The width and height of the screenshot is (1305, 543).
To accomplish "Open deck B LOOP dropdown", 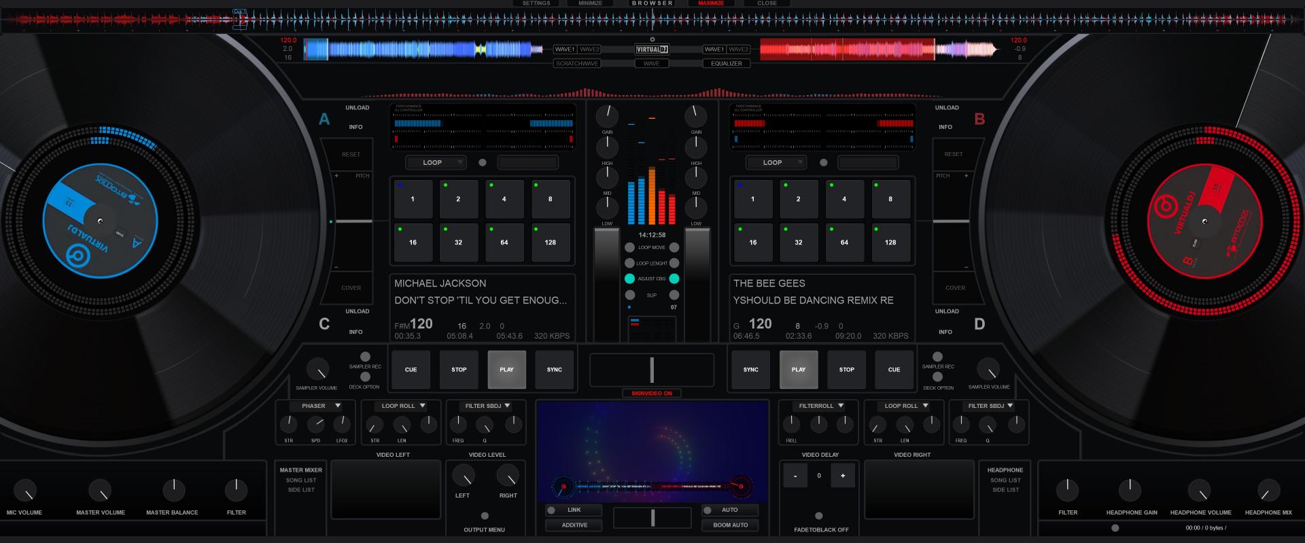I will (776, 162).
